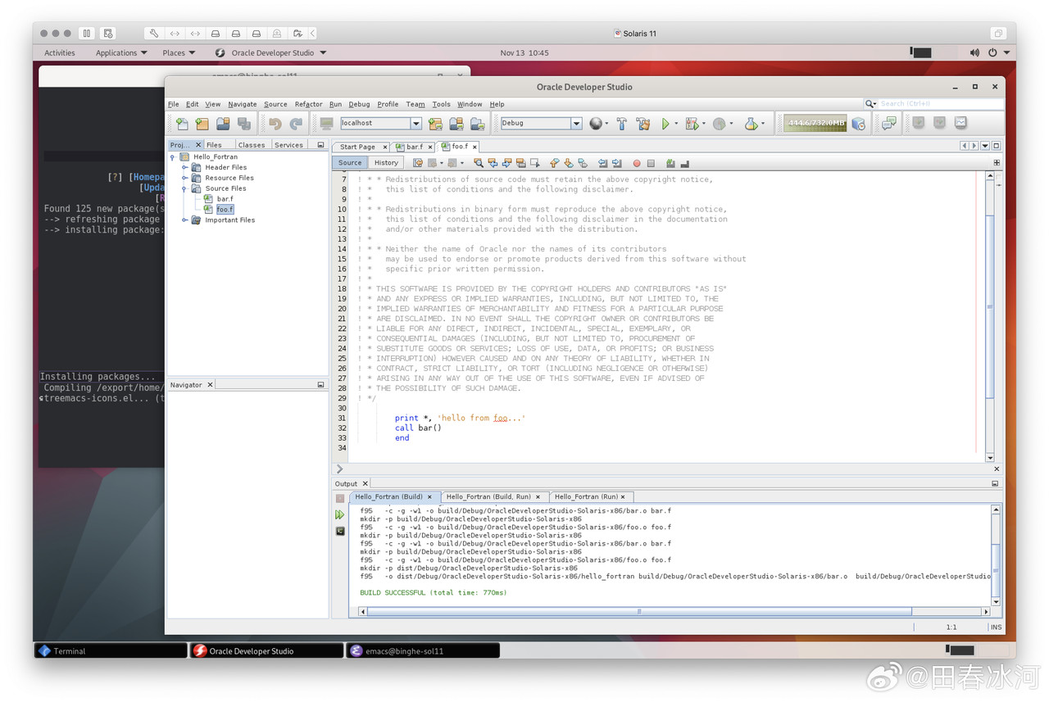The image size is (1049, 702).
Task: Toggle Highlight Search icon in editor toolbar
Action: pos(520,163)
